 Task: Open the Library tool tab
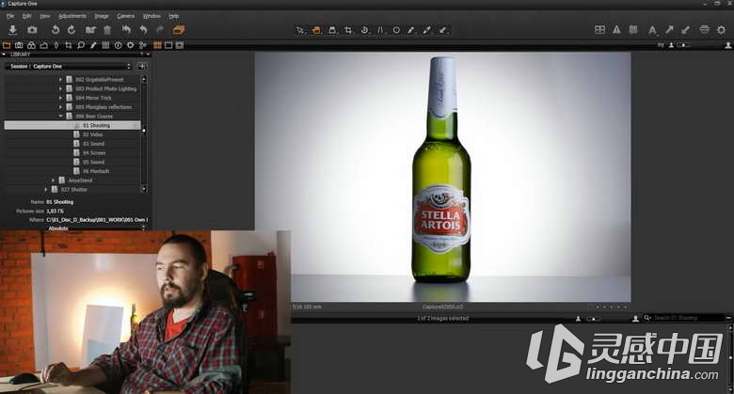[x=7, y=45]
